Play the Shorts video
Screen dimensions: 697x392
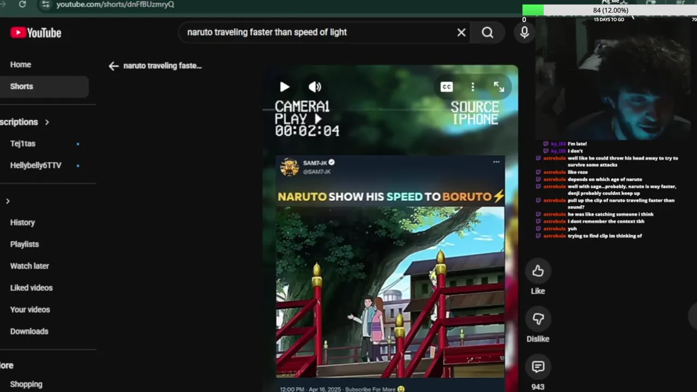(284, 87)
